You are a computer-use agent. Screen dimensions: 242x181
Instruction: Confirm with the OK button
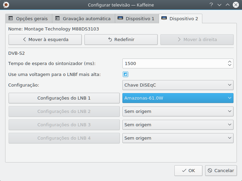tap(188, 170)
